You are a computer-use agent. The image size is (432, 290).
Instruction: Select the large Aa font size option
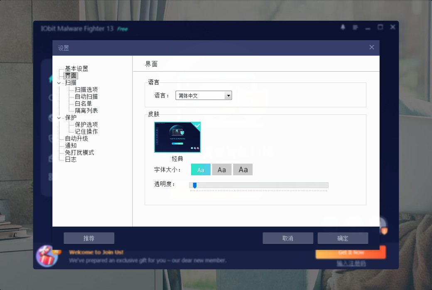243,169
